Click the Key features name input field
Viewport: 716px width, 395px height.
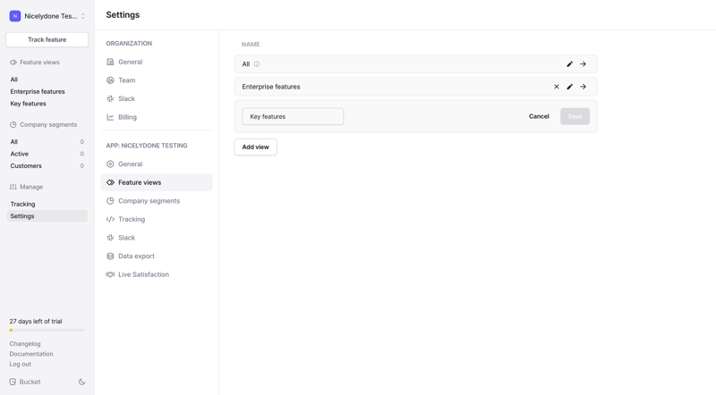coord(293,116)
